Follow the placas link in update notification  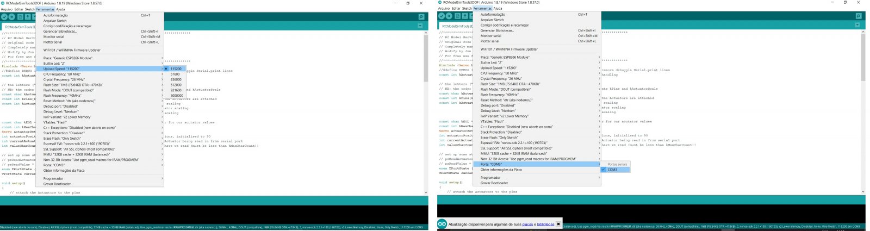[x=527, y=224]
